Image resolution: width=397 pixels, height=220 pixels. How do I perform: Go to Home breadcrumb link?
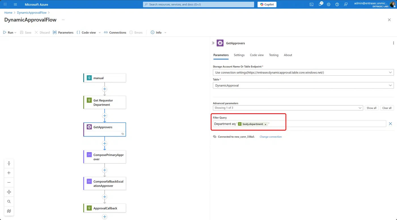tap(8, 13)
